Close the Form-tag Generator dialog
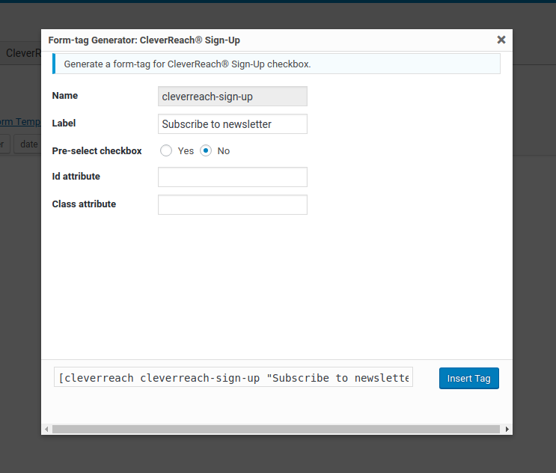This screenshot has height=473, width=556. coord(501,40)
